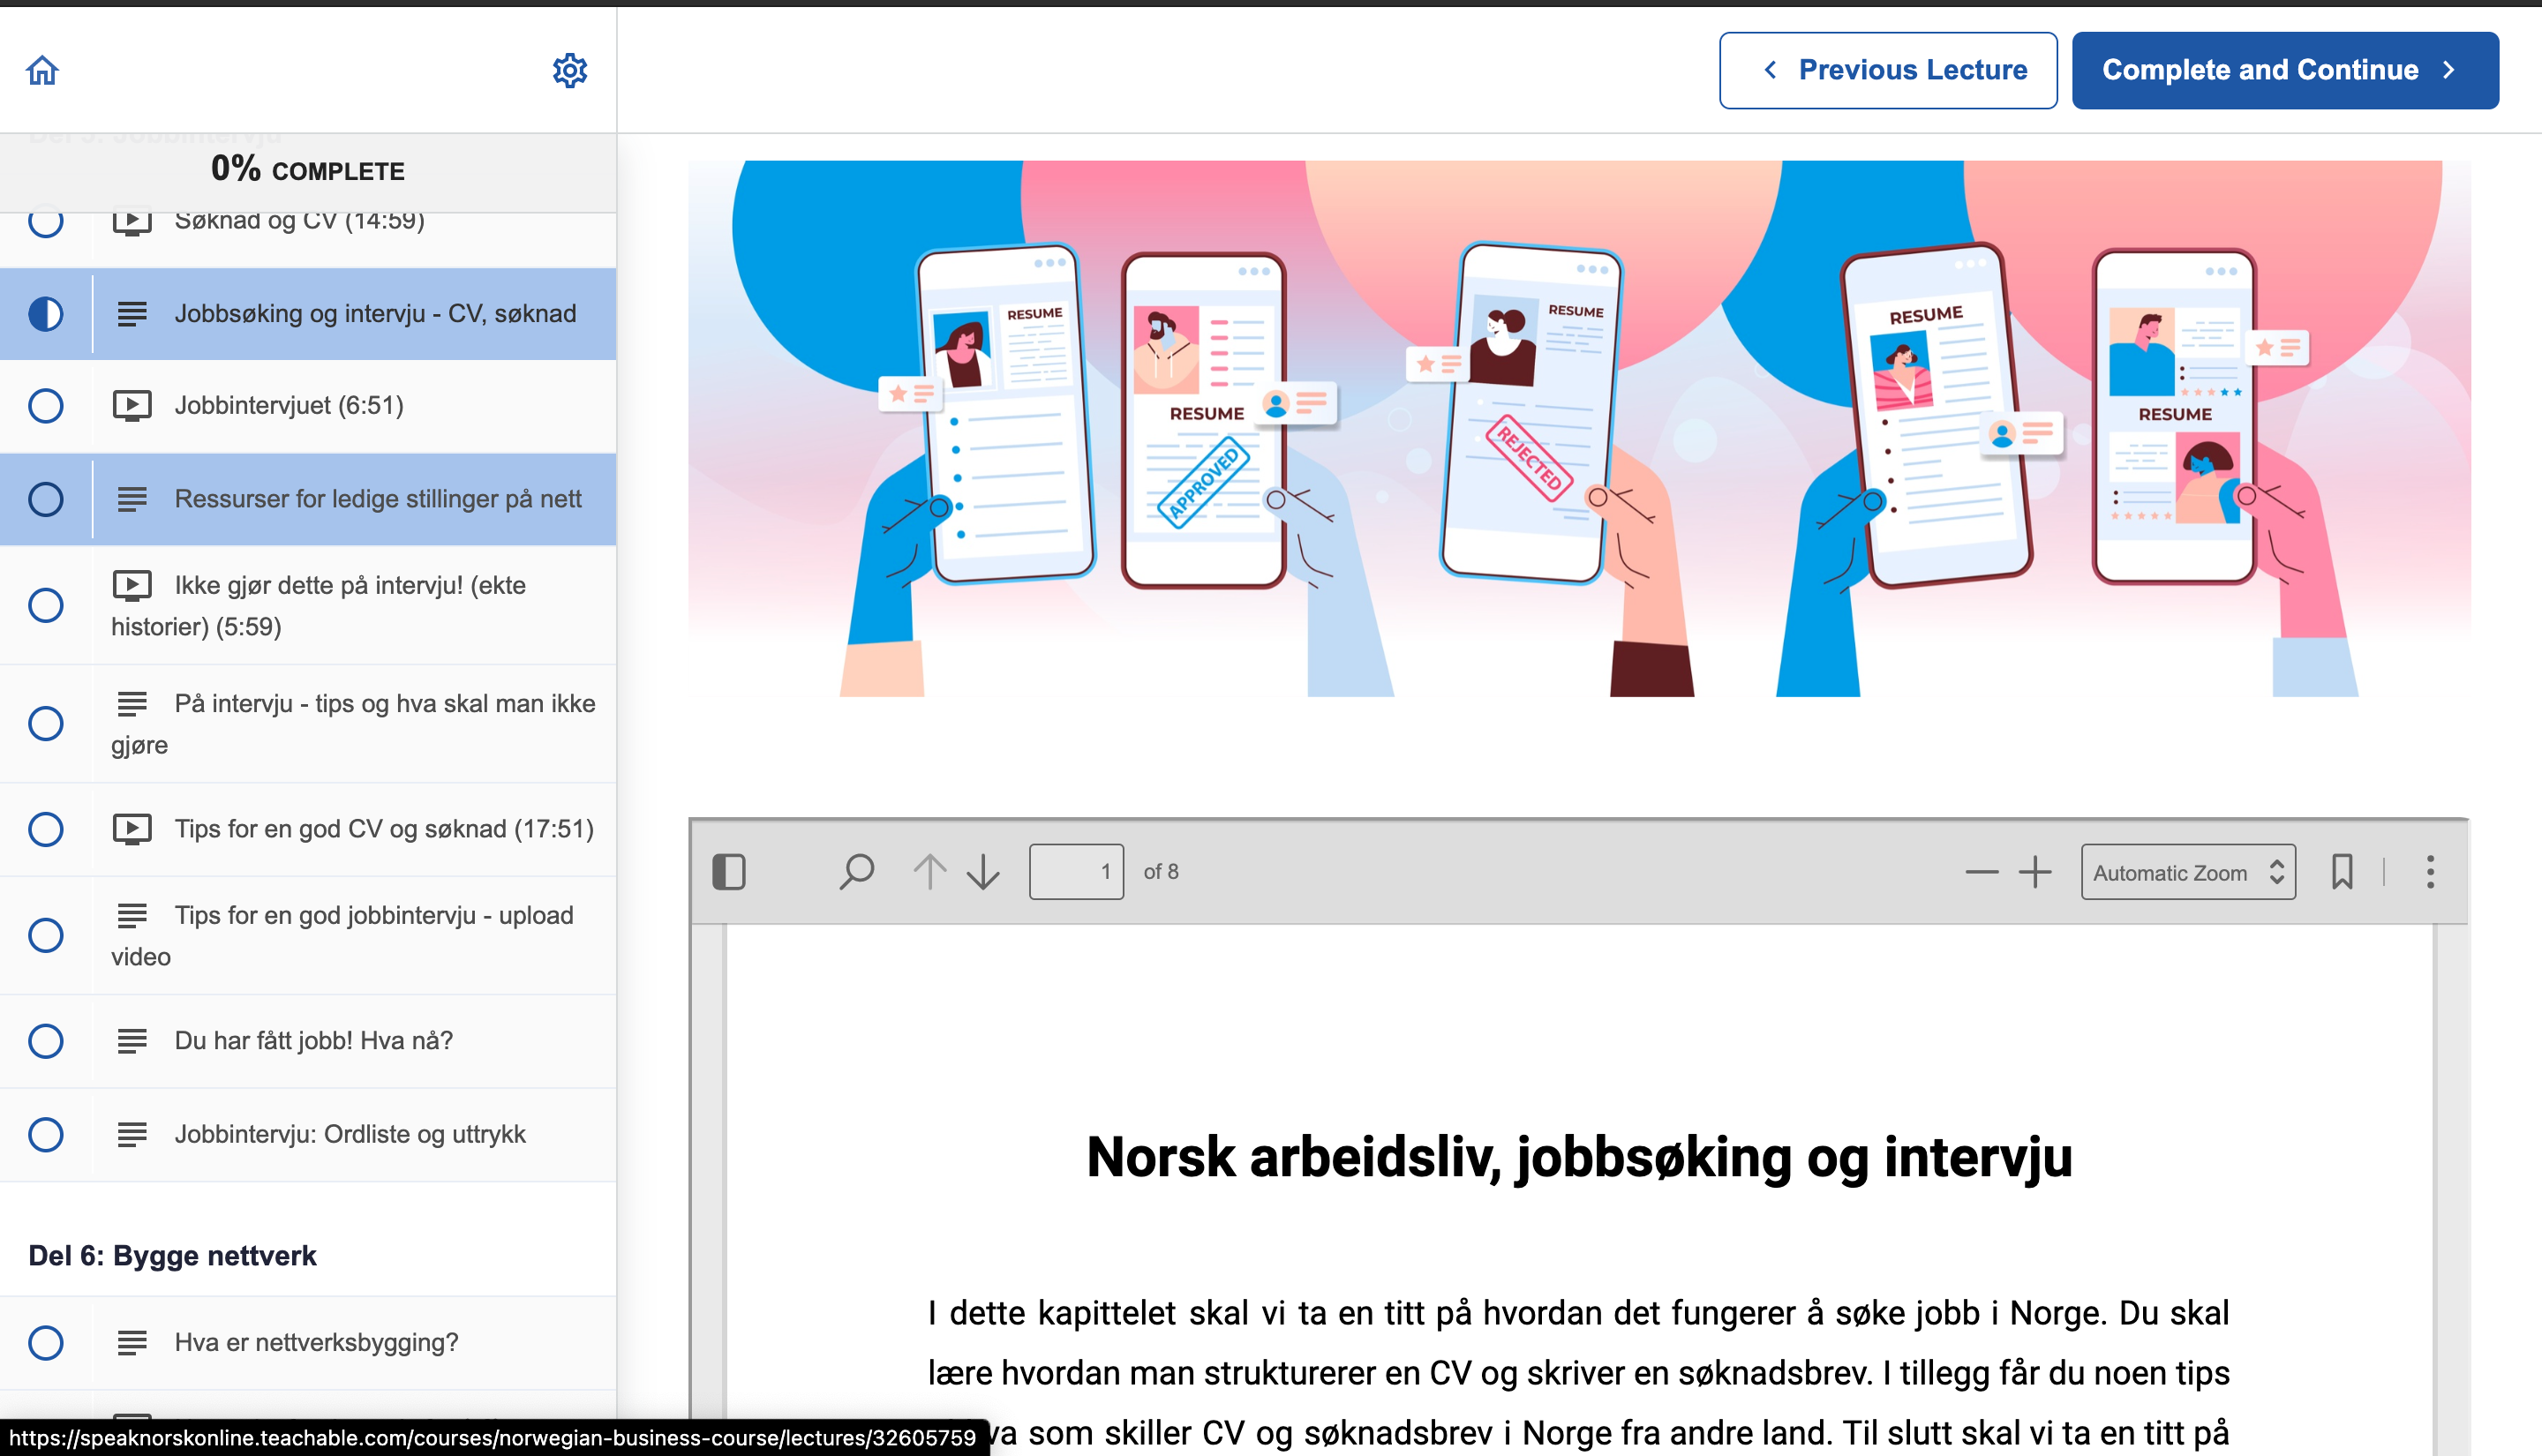
Task: Click the left chevron in Previous Lecture
Action: [x=1770, y=70]
